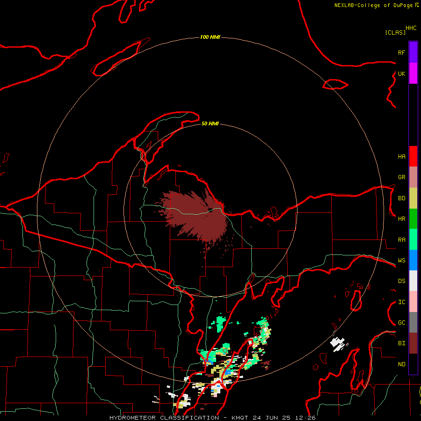Click the HHC product label
Screen dimensions: 421x421
pos(411,28)
